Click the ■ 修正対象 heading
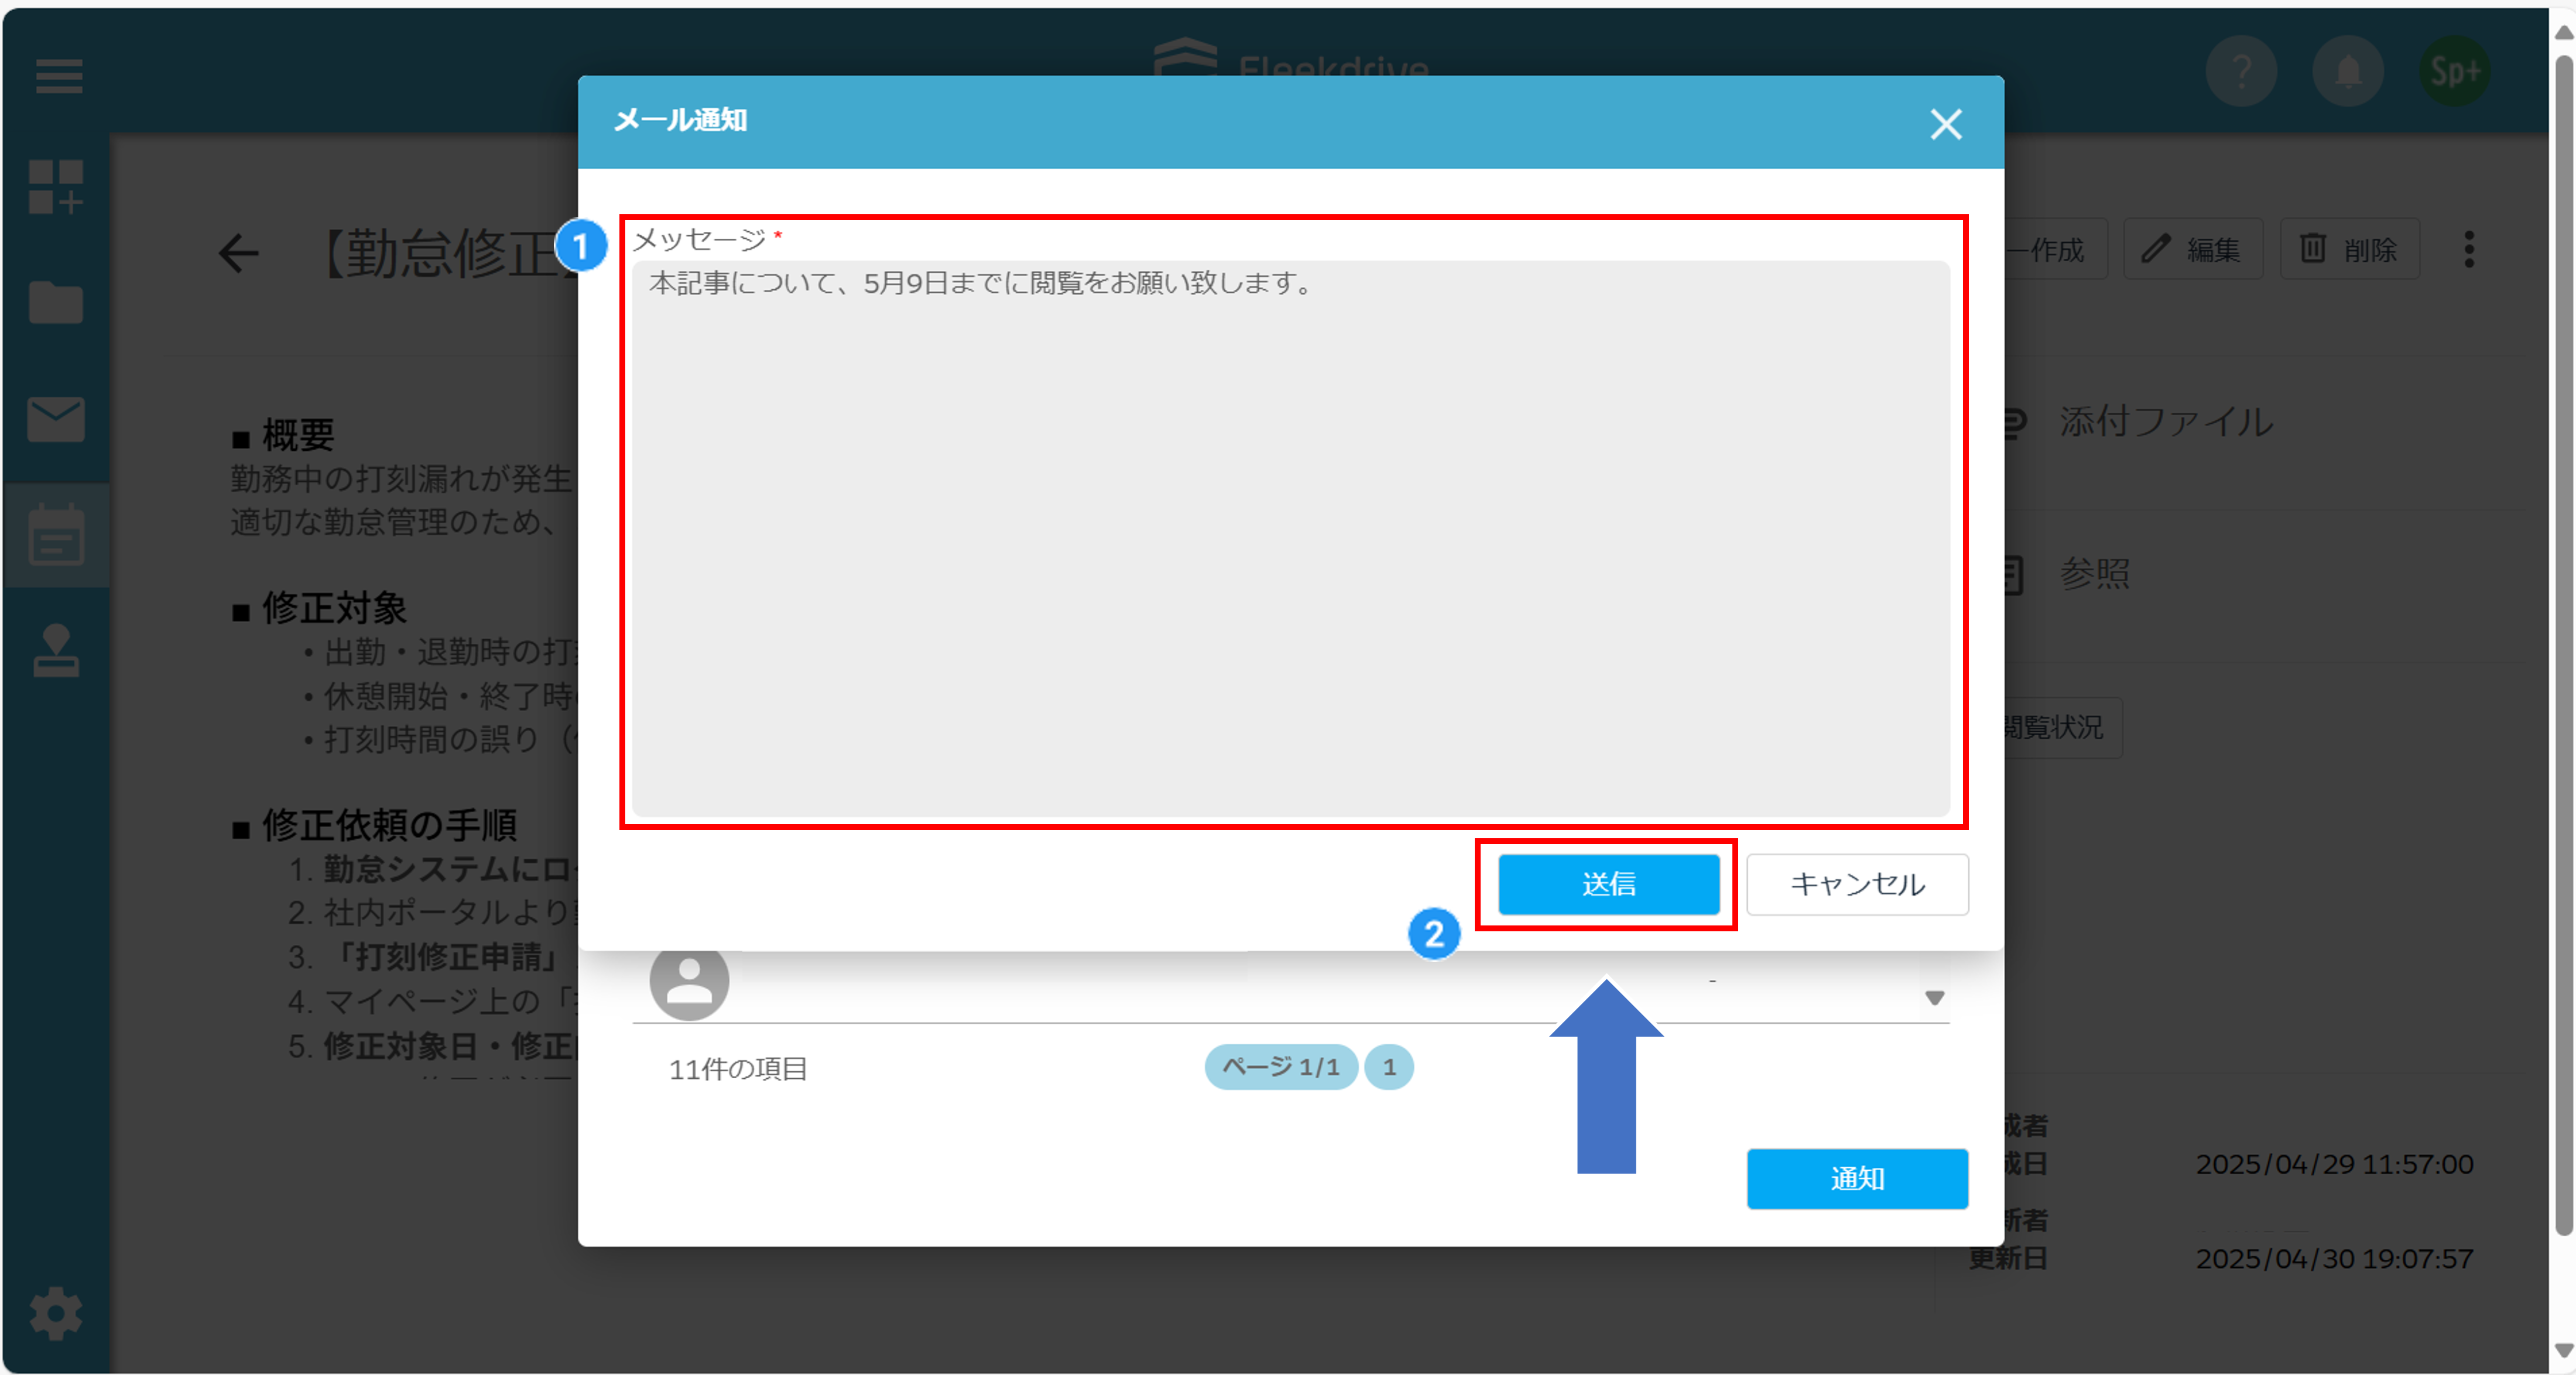Viewport: 2576px width, 1375px height. (319, 608)
